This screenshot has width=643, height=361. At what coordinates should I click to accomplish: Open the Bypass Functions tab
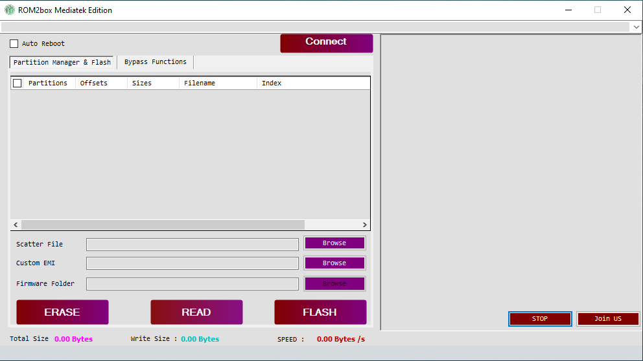[156, 62]
